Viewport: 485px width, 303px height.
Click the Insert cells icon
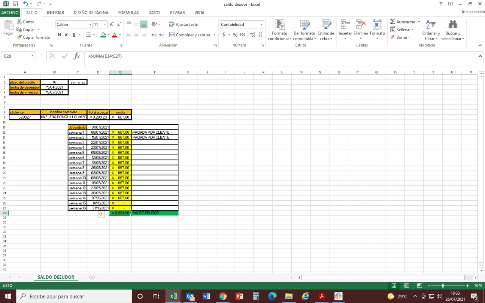[x=345, y=25]
